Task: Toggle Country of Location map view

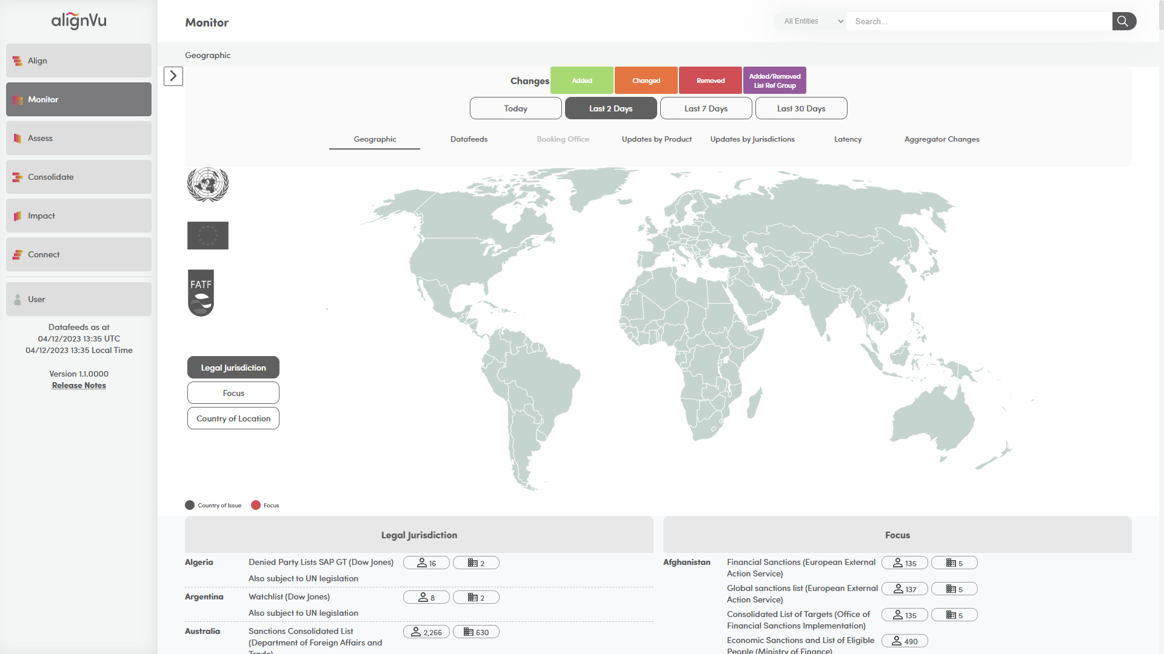Action: point(233,418)
